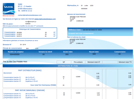
Task: Click the Abonnement line item
Action: coord(7,73)
